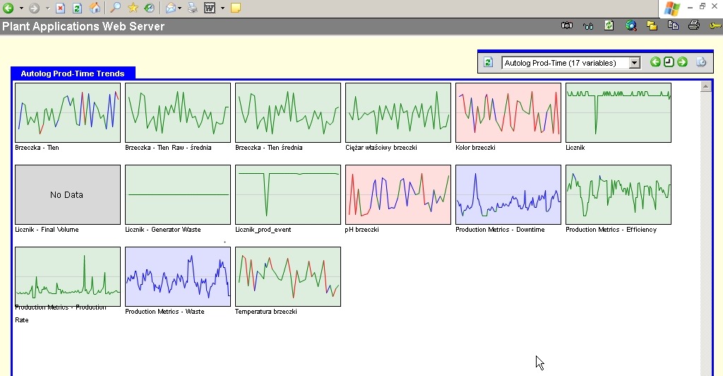Click the Windows flag logo

[x=672, y=8]
